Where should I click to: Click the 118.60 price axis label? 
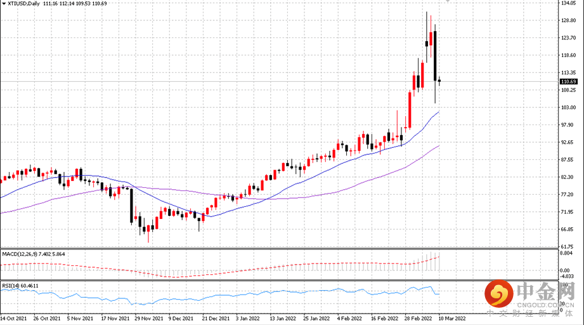(x=568, y=55)
